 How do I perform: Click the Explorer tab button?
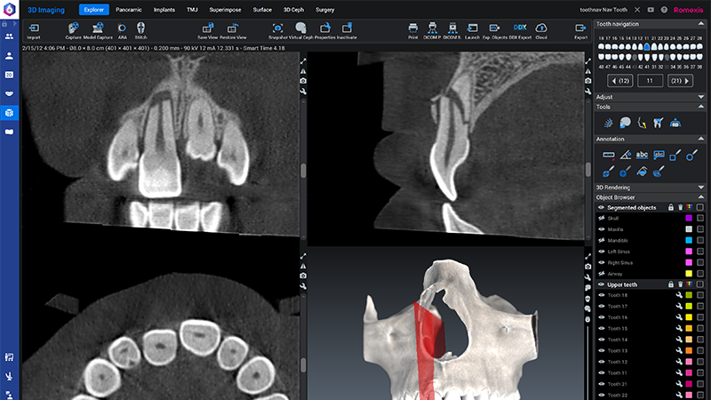[94, 10]
